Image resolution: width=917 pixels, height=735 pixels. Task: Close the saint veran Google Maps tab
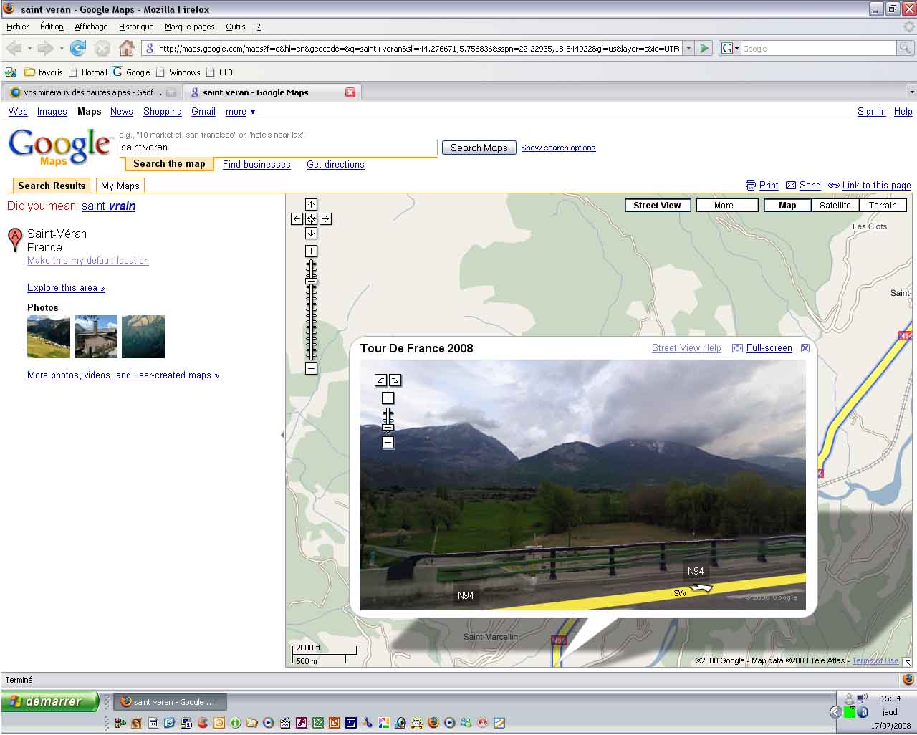tap(350, 92)
